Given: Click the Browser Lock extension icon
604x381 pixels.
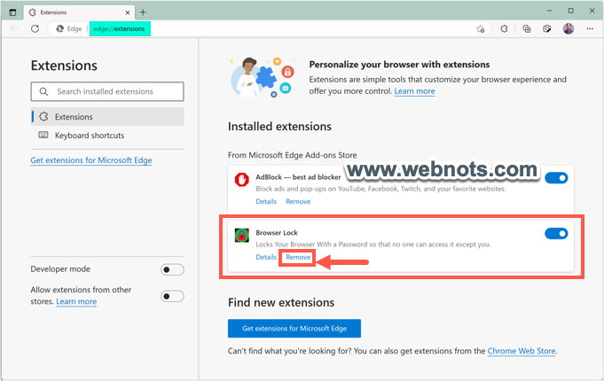Looking at the screenshot, I should tap(240, 235).
